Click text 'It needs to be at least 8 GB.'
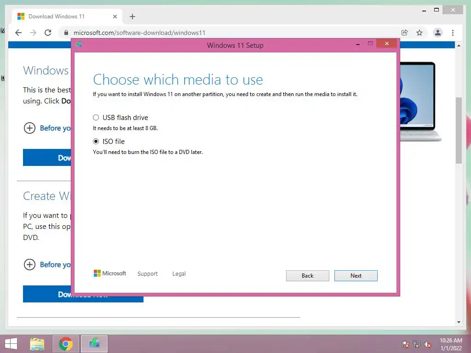471x353 pixels. tap(125, 128)
